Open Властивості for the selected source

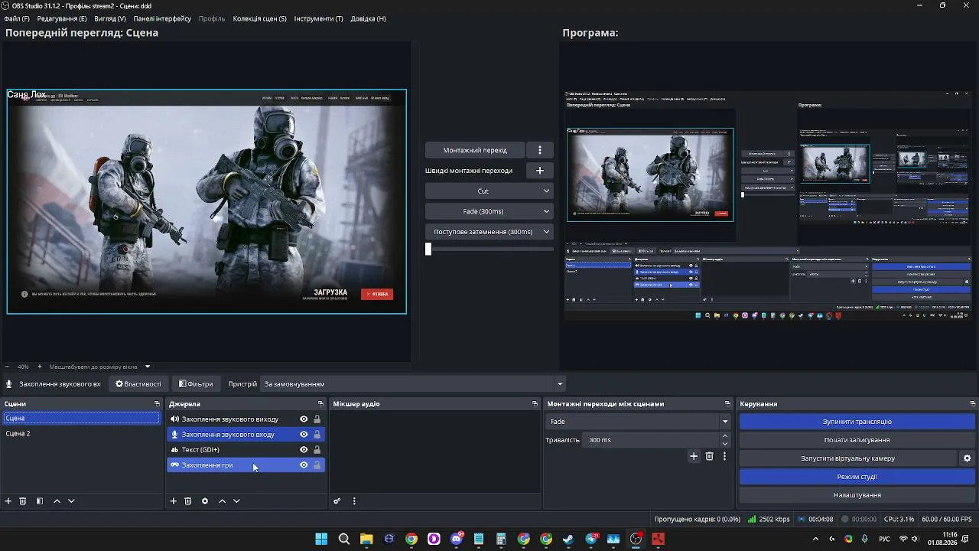[x=138, y=384]
